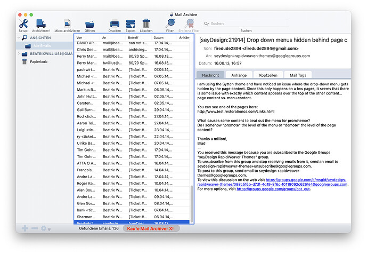Click the Öffnen folder icon
Image resolution: width=367 pixels, height=254 pixels.
click(89, 24)
